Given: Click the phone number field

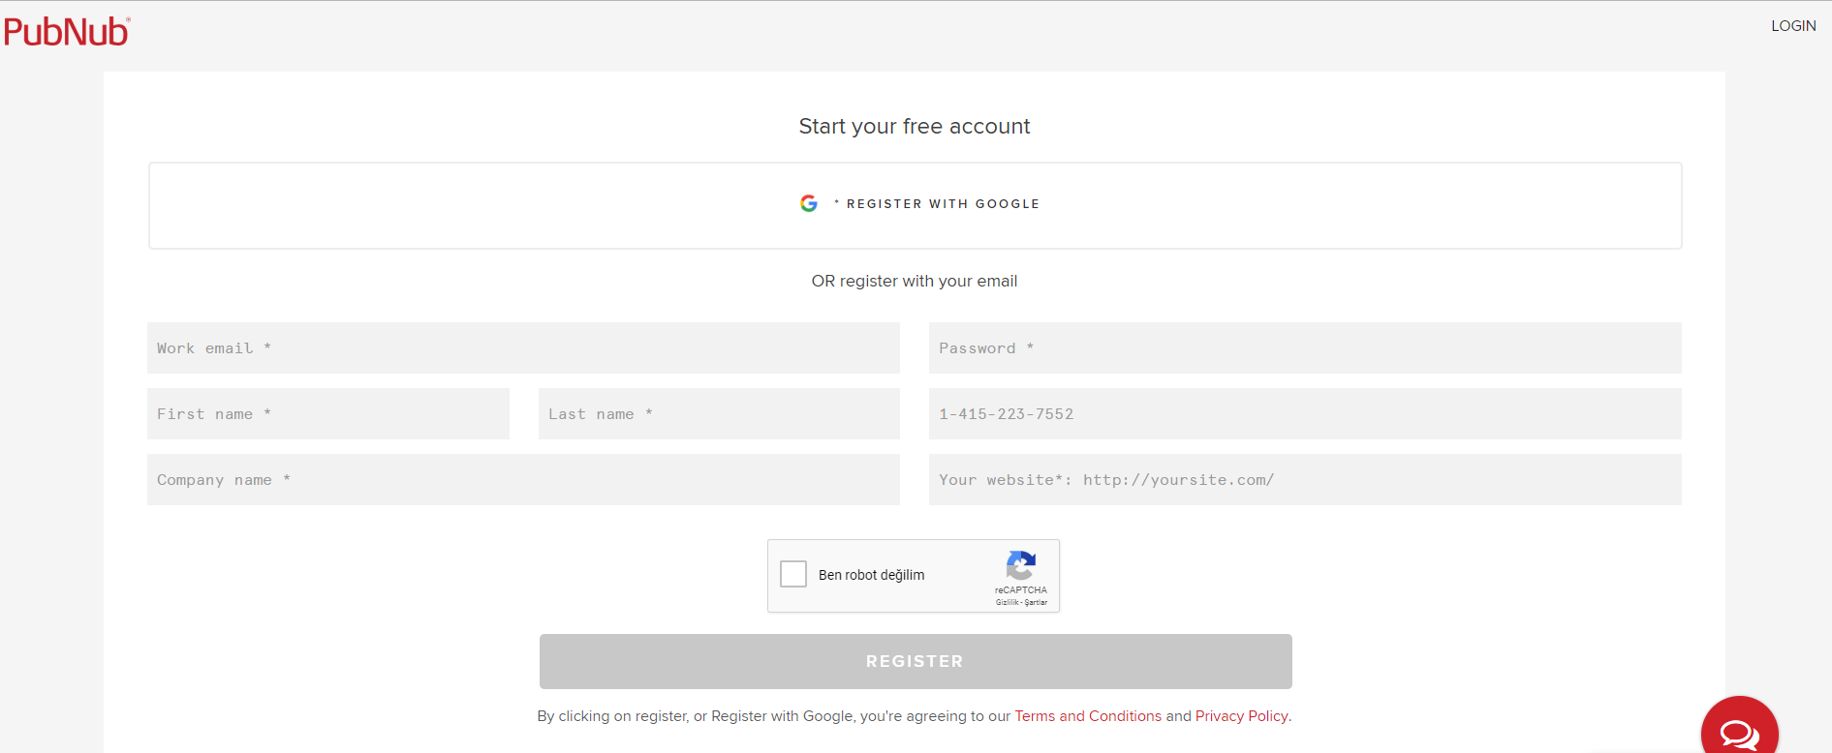Looking at the screenshot, I should [x=1305, y=414].
